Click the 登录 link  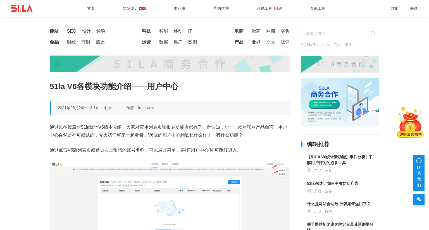pos(414,8)
